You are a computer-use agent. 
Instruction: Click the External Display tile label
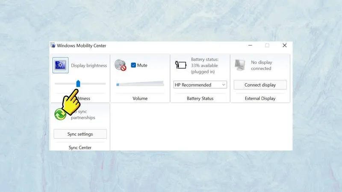[260, 99]
